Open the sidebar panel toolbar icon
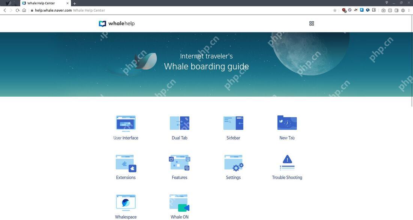This screenshot has height=220, width=413. click(x=397, y=10)
